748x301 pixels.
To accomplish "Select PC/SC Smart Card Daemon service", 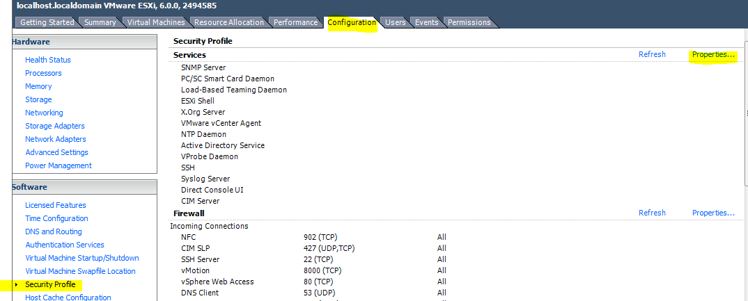I will [x=228, y=79].
